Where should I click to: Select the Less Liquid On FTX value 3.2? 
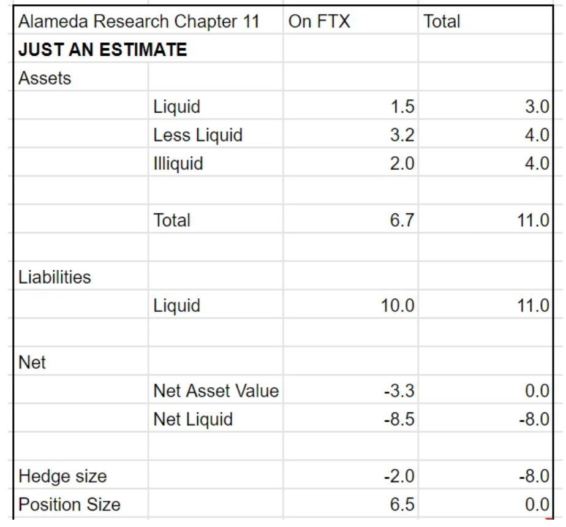tap(350, 134)
